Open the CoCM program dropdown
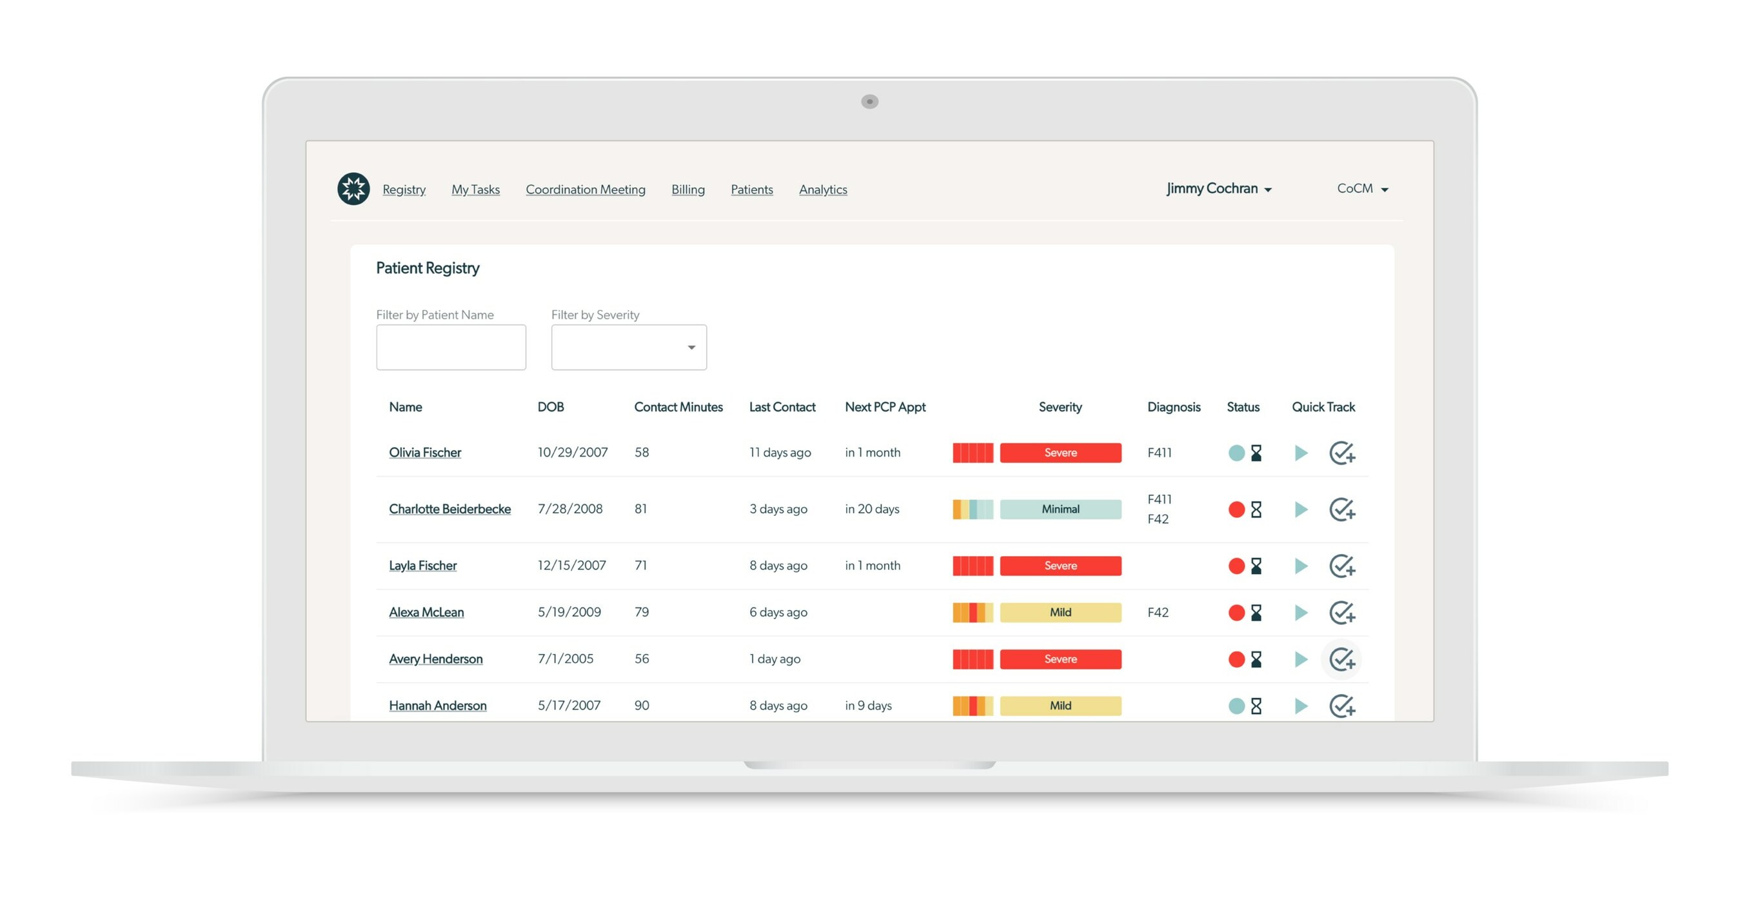The image size is (1740, 912). pyautogui.click(x=1361, y=189)
